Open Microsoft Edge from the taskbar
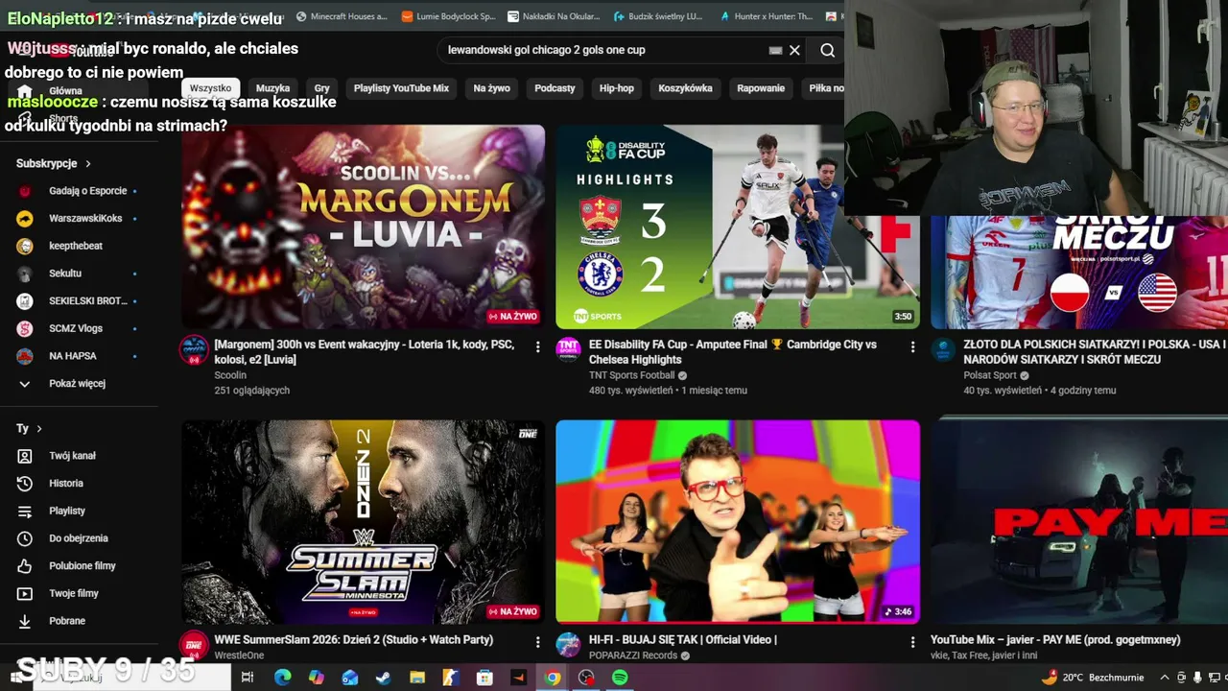The height and width of the screenshot is (691, 1228). point(282,678)
